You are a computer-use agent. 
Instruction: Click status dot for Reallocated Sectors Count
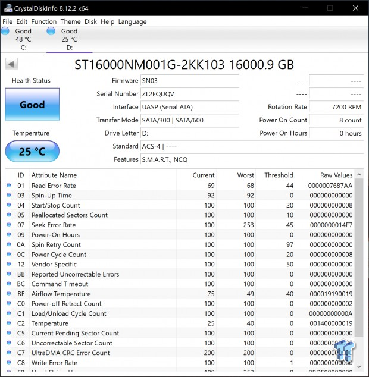(9, 215)
